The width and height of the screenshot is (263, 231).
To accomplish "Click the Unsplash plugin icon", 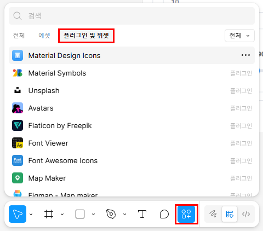I will coord(18,90).
